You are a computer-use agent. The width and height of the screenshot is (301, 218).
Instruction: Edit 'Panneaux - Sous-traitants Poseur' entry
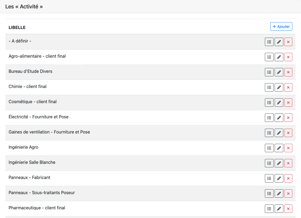279,194
